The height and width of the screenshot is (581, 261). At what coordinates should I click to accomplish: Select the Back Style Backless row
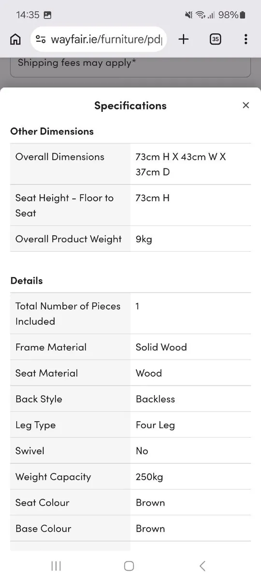[130, 399]
